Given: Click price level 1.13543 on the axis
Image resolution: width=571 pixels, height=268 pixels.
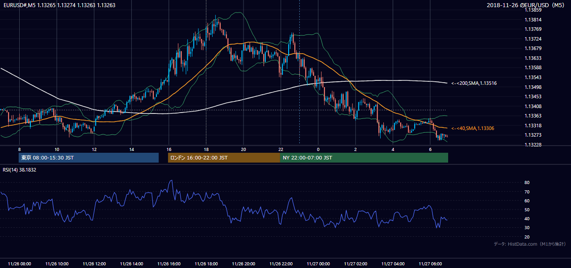Looking at the screenshot, I should [533, 77].
